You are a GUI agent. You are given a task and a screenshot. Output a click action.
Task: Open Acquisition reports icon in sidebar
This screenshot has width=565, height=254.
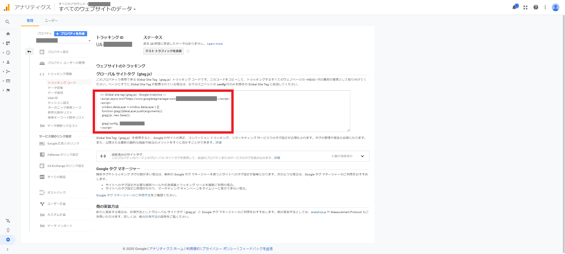[8, 72]
